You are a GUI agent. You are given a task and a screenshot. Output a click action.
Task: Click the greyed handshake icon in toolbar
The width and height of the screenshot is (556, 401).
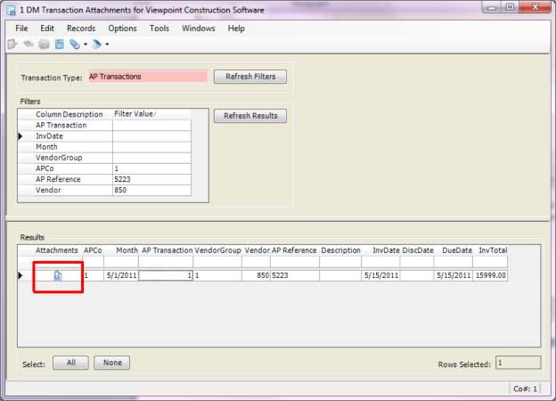[29, 45]
